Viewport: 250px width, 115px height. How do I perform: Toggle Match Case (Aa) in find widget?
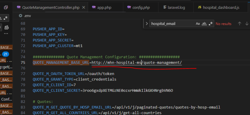pos(198,24)
